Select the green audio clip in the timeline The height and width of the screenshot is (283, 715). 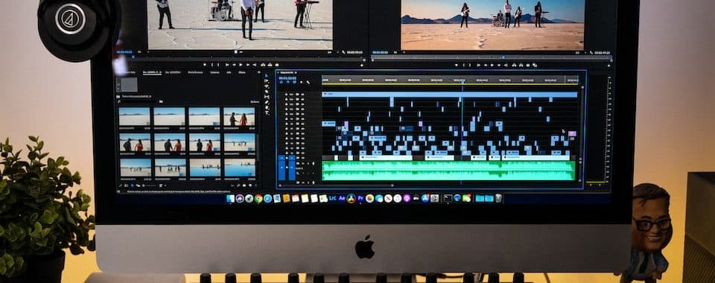pyautogui.click(x=448, y=171)
